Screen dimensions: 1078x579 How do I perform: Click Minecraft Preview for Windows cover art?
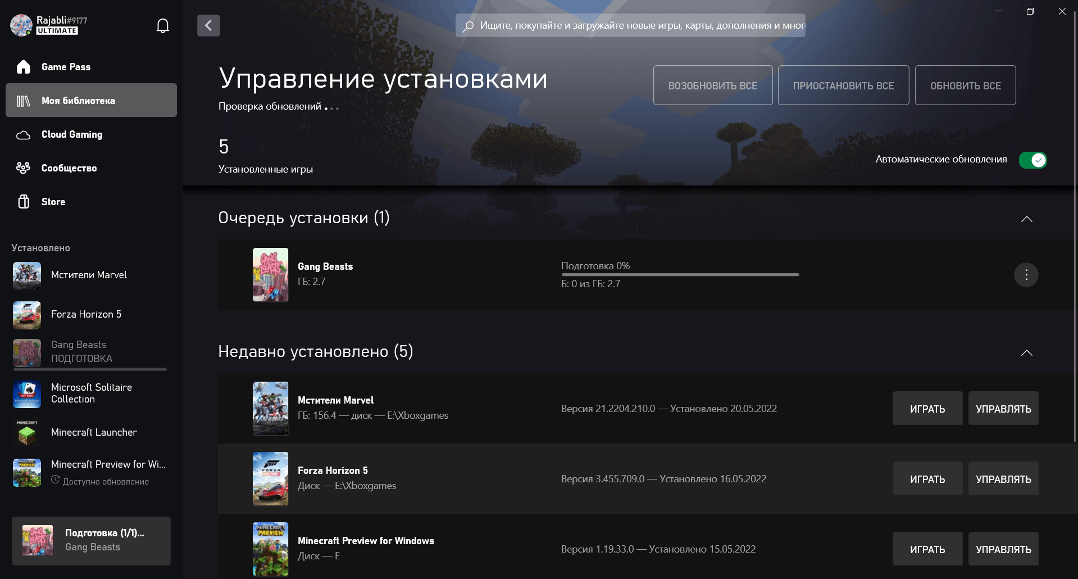(271, 549)
